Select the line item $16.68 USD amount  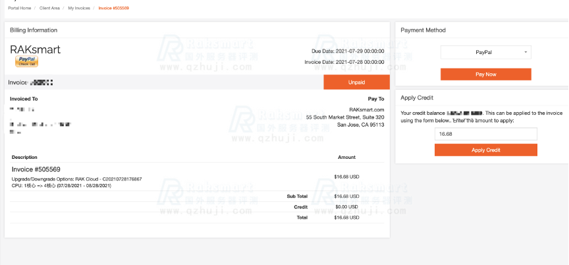click(x=346, y=177)
